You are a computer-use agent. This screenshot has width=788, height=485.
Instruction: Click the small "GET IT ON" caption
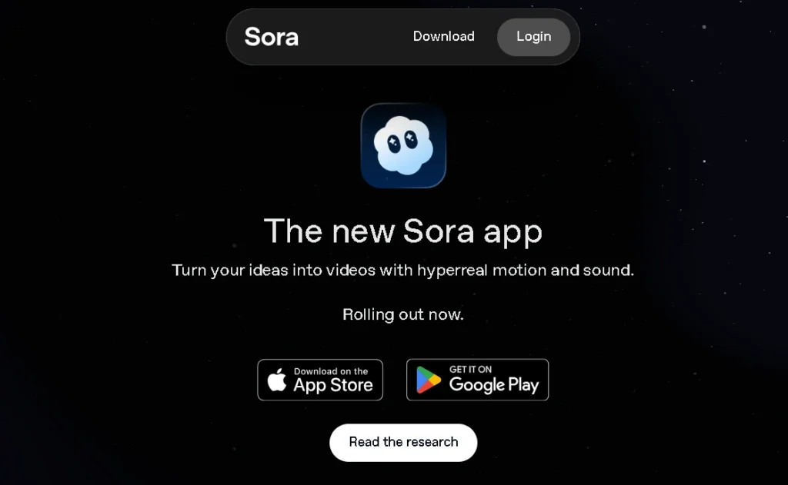[470, 369]
